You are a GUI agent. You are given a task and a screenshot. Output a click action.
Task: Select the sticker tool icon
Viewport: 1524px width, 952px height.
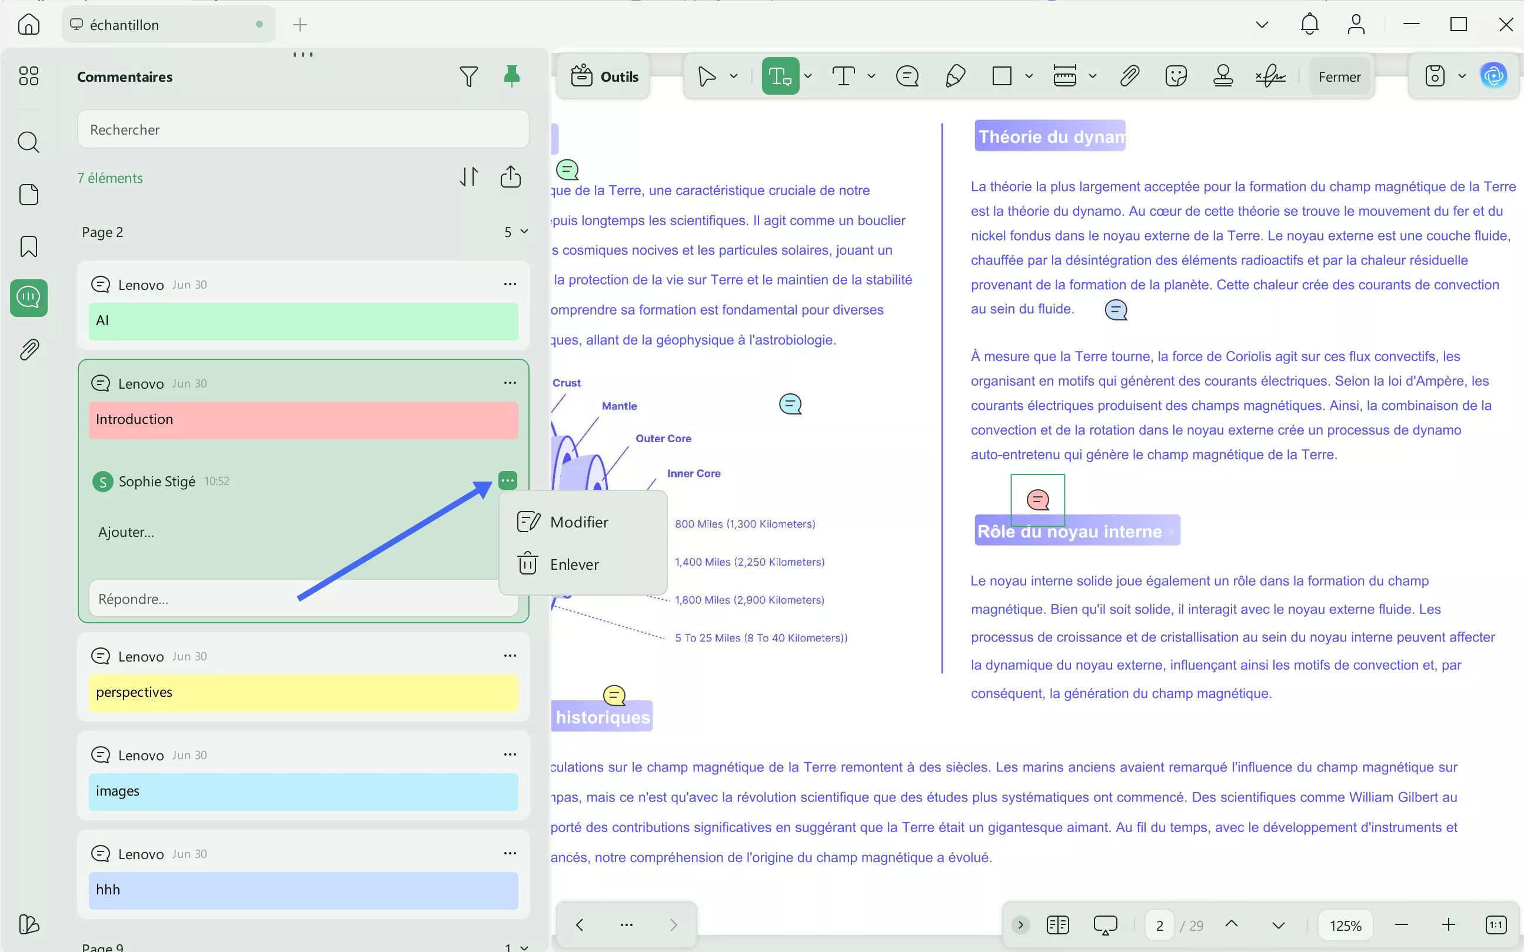(x=1176, y=76)
